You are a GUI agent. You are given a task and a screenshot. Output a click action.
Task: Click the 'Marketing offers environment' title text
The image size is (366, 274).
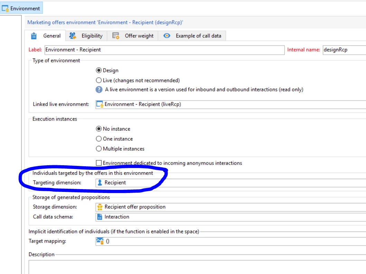click(105, 23)
